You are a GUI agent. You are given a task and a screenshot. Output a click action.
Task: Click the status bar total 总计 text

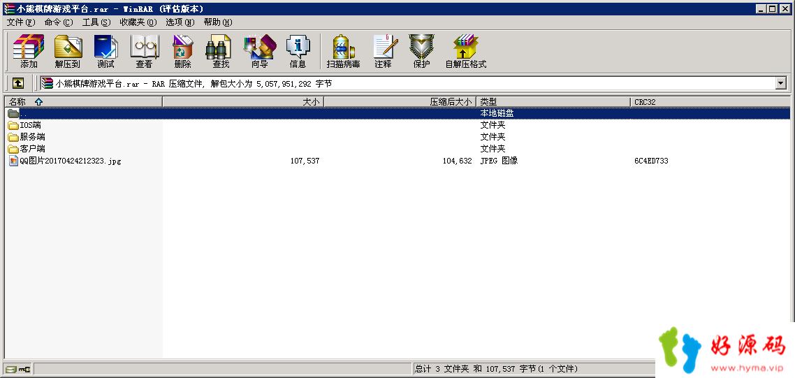[x=496, y=370]
